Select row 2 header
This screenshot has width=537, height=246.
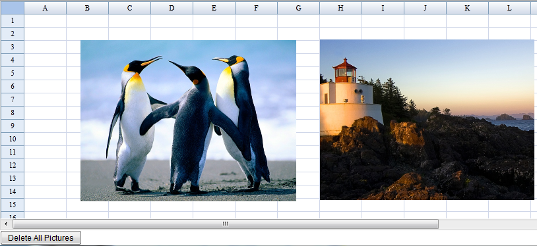(13, 34)
